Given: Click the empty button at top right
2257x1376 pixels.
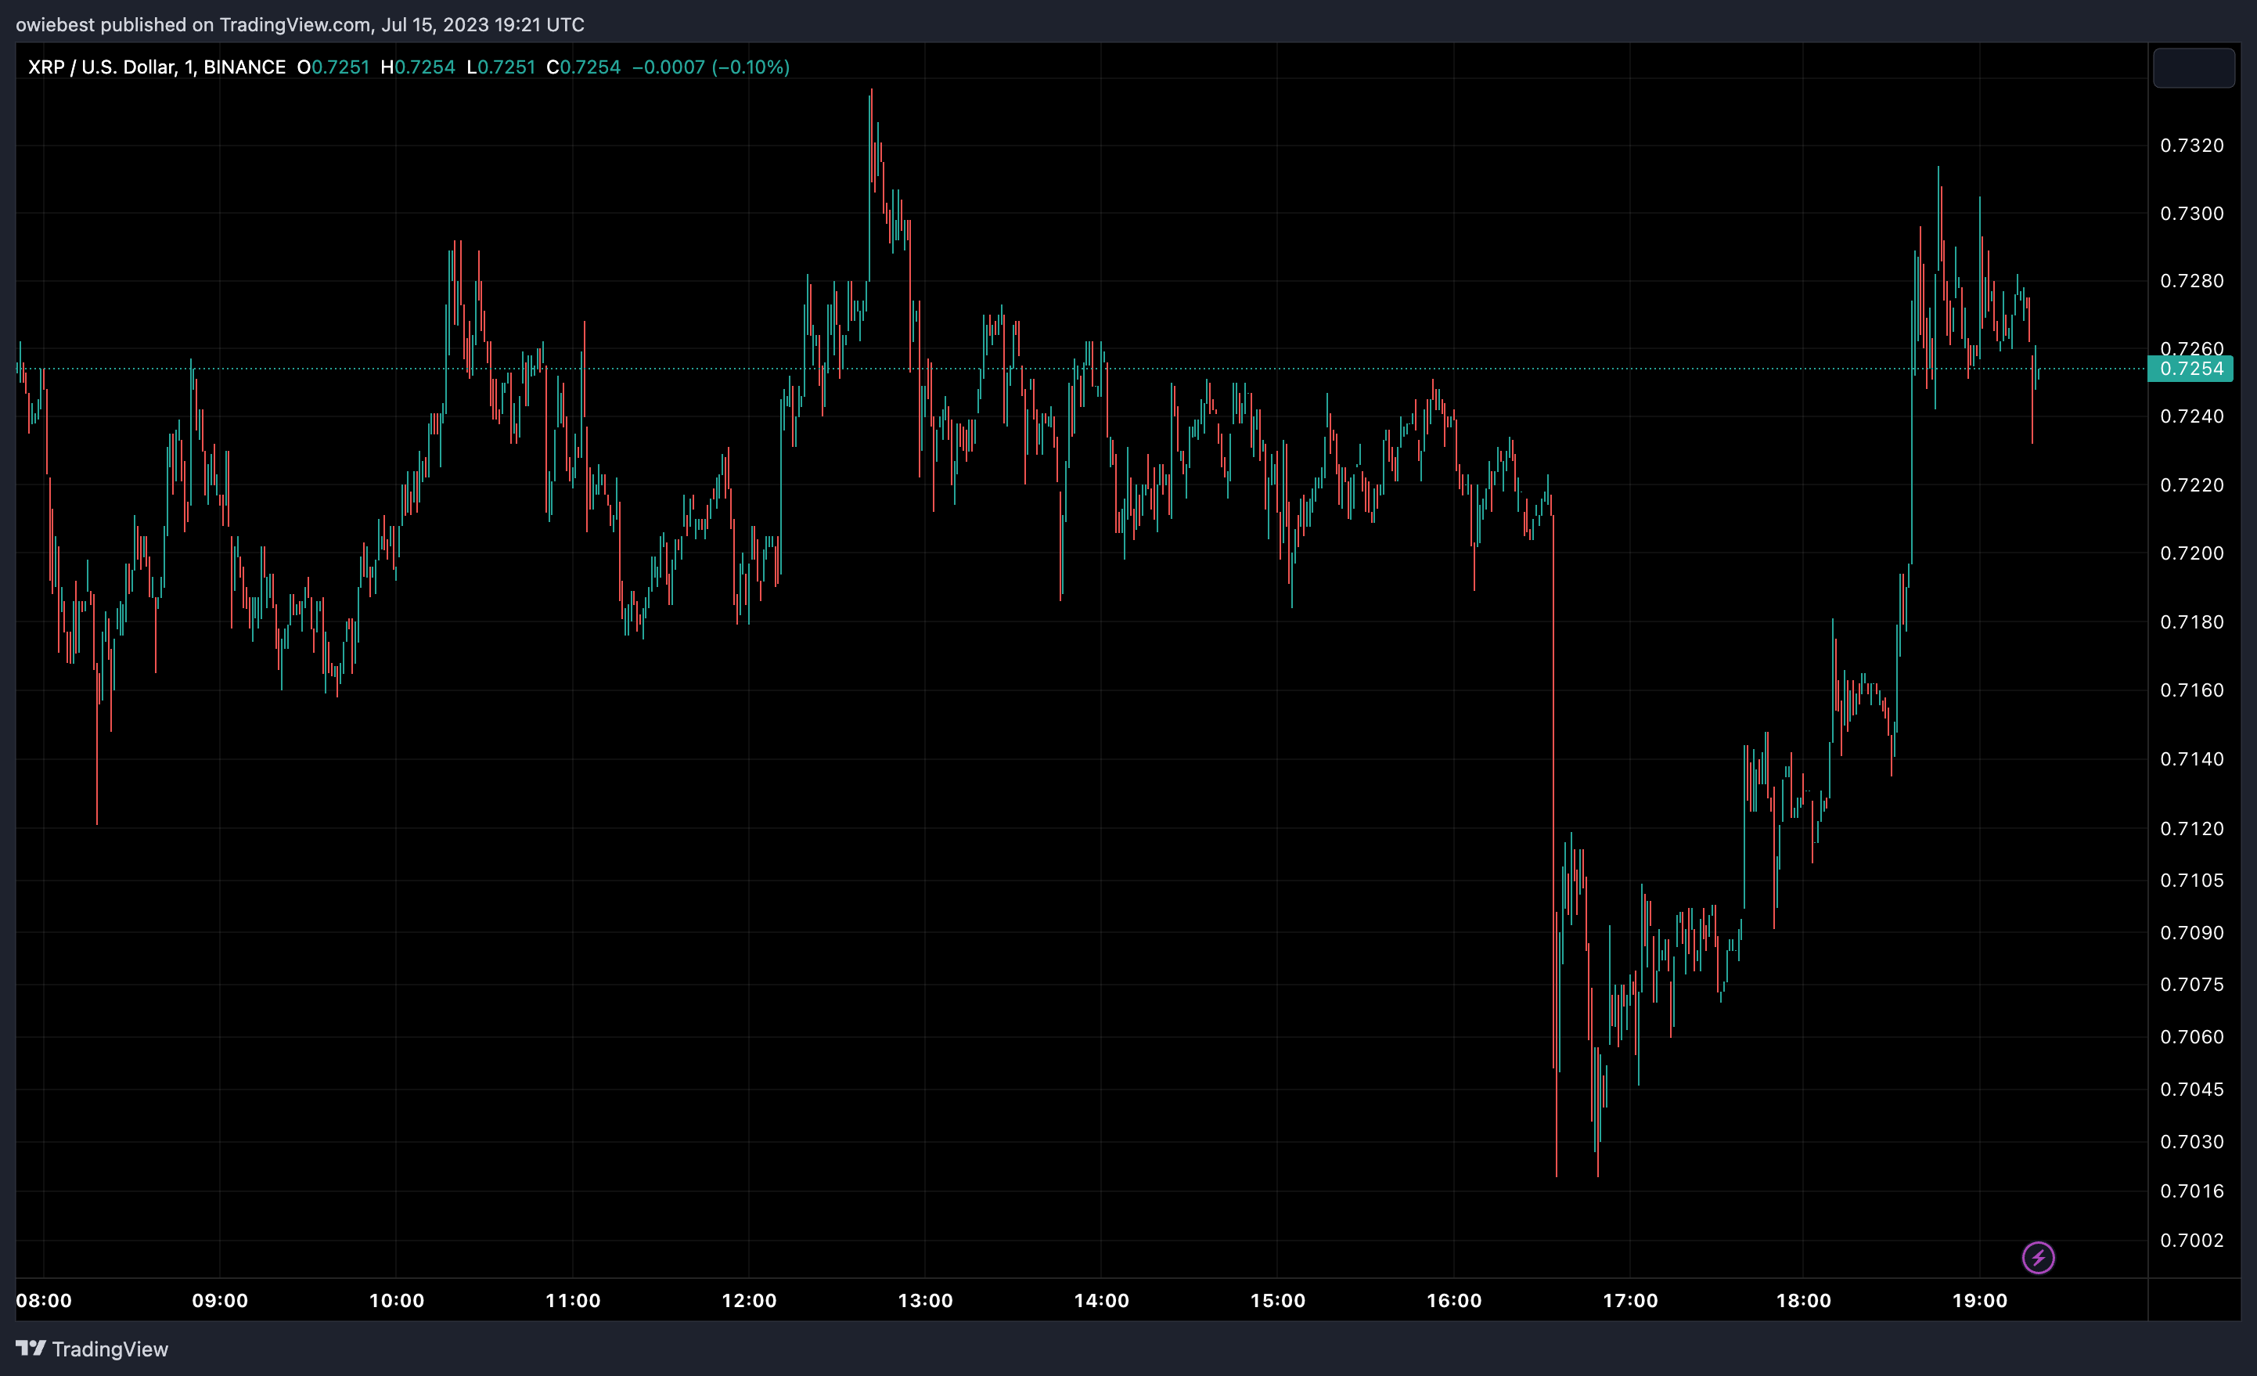Looking at the screenshot, I should 2193,68.
